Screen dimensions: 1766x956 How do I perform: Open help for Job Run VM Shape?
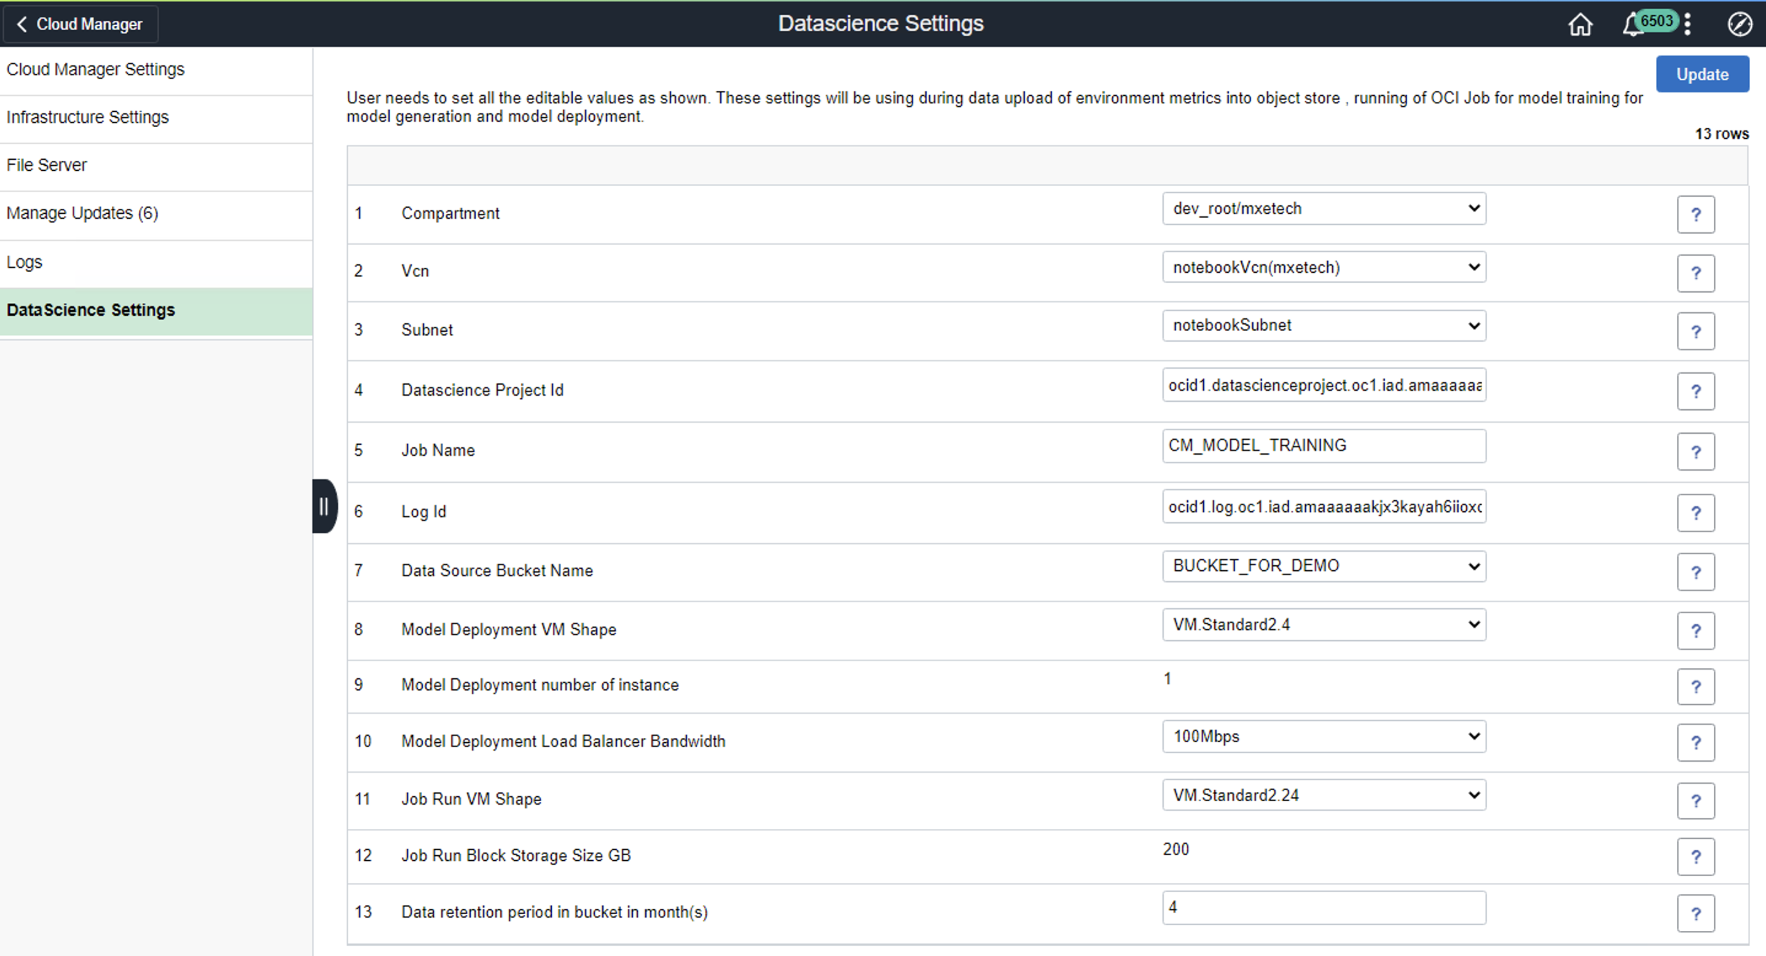[1695, 801]
